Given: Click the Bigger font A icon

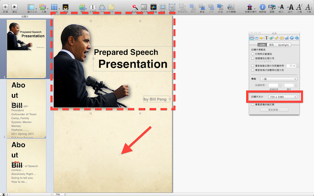Looking at the screenshot, I should 290,7.
